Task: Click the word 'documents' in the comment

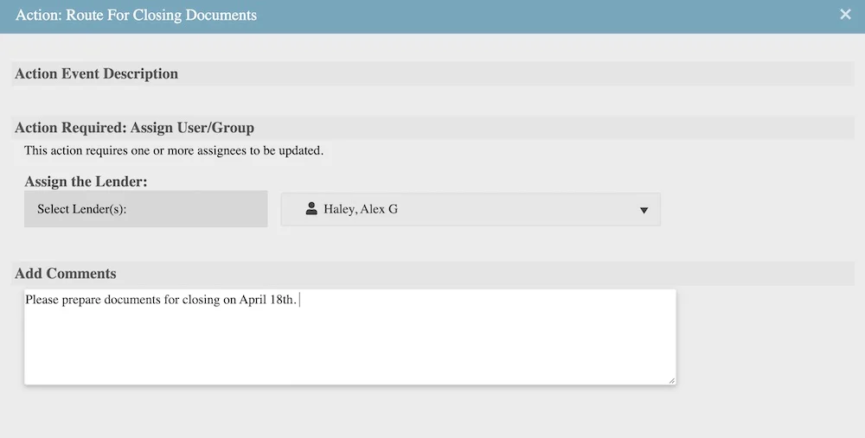Action: click(x=132, y=301)
